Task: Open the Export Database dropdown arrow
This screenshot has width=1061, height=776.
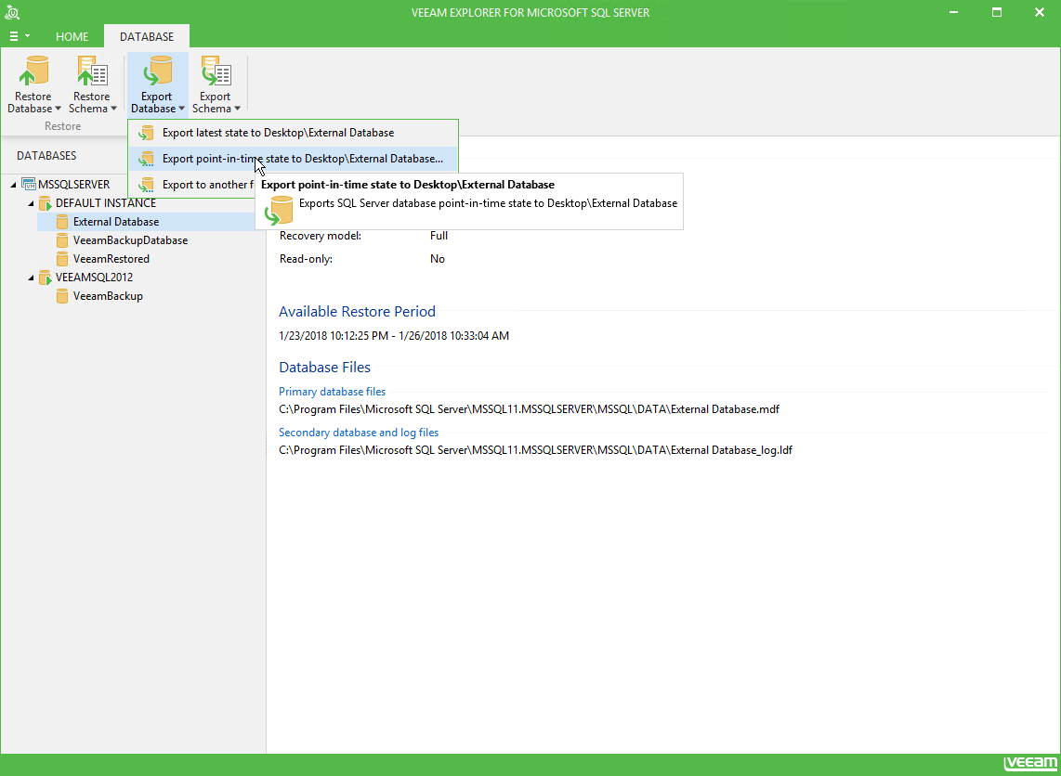Action: tap(181, 109)
